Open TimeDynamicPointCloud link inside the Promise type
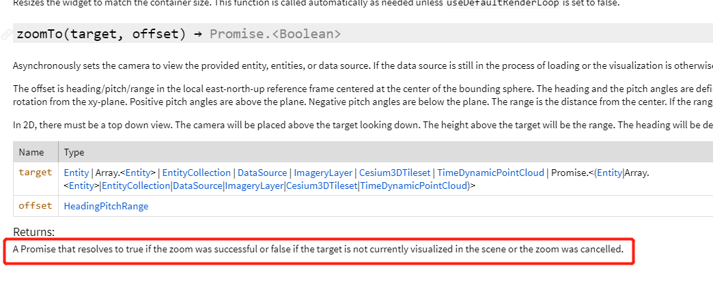 click(414, 186)
